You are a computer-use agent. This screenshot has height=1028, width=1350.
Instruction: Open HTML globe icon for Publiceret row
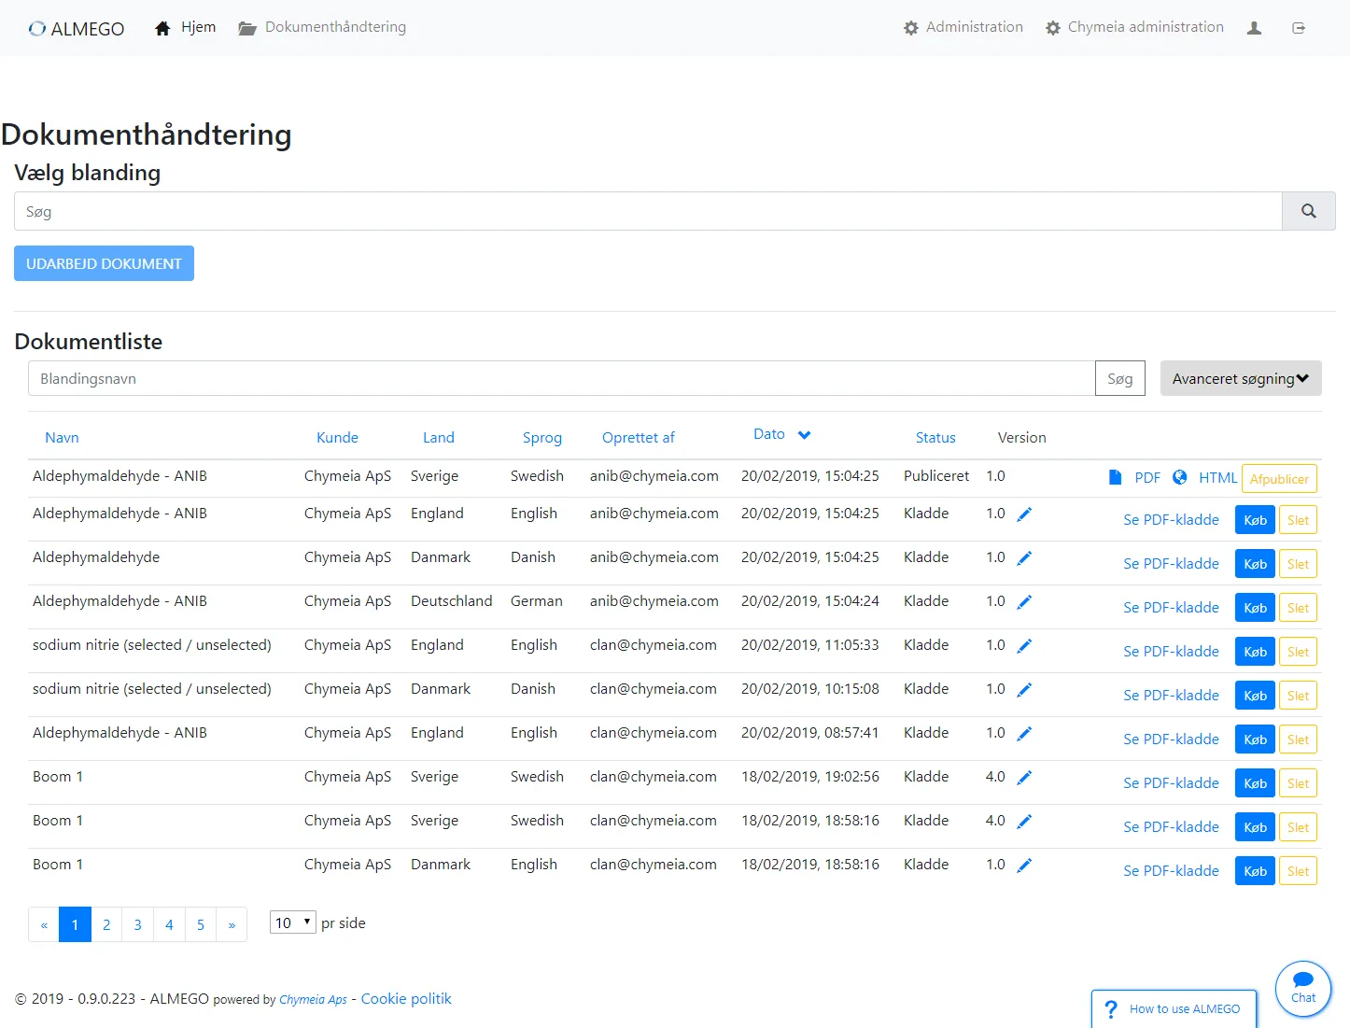pos(1180,477)
